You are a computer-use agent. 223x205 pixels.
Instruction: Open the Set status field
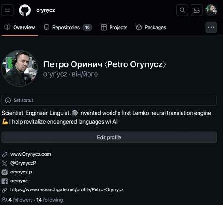109,100
